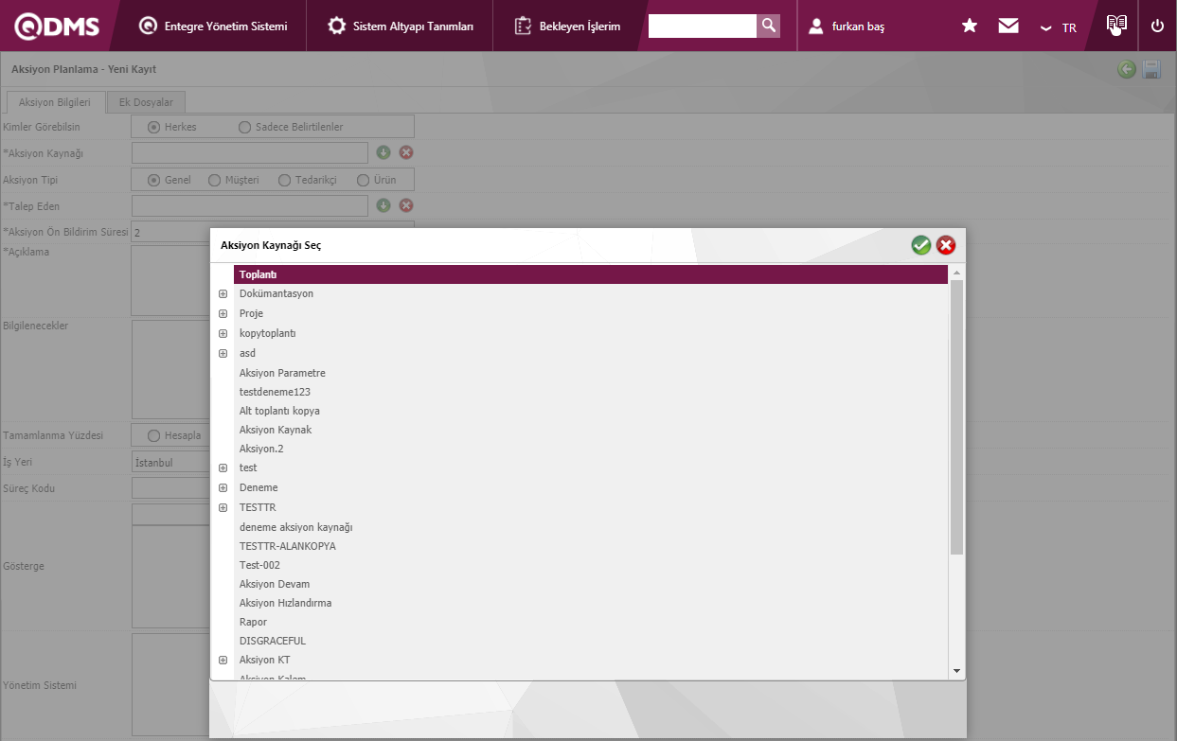Click the QDMS logo
This screenshot has width=1177, height=741.
pos(57,26)
